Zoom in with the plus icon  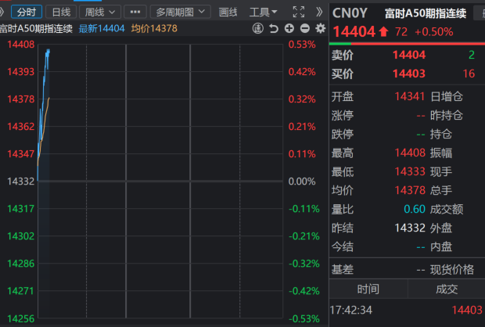(289, 28)
